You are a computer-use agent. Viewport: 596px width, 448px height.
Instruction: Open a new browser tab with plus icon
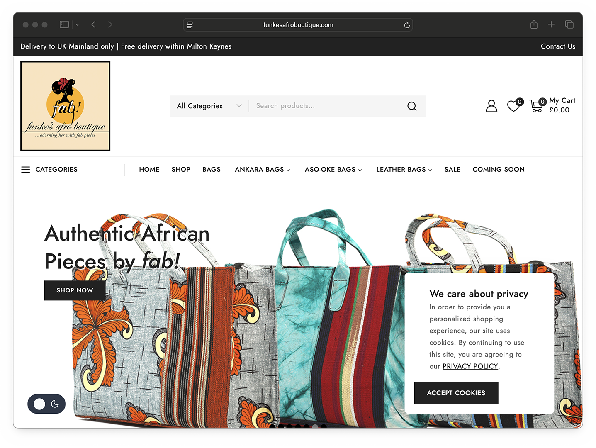click(x=551, y=24)
